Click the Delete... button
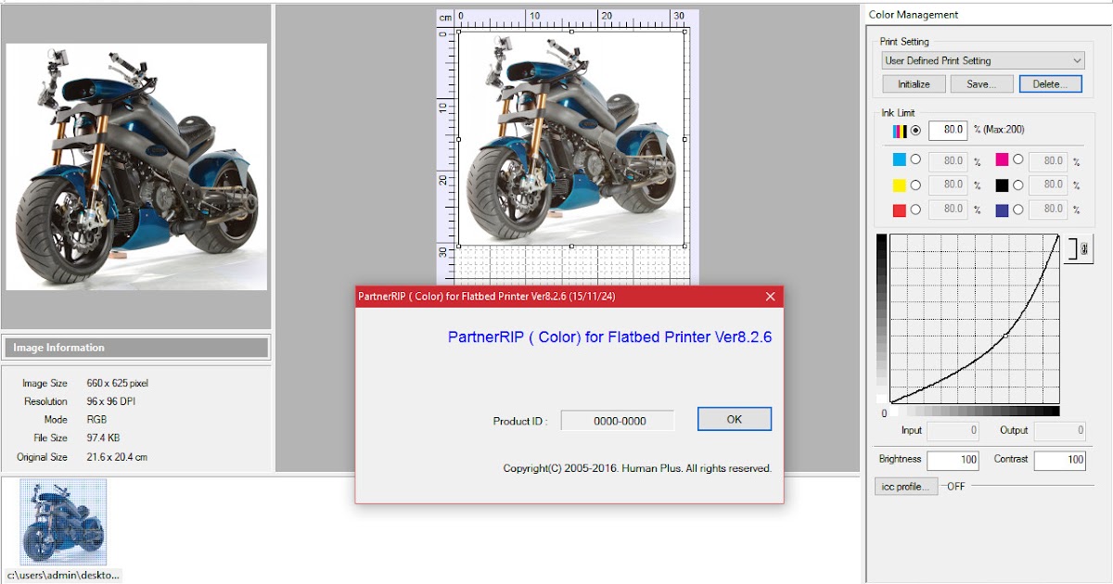This screenshot has width=1113, height=584. coord(1051,83)
